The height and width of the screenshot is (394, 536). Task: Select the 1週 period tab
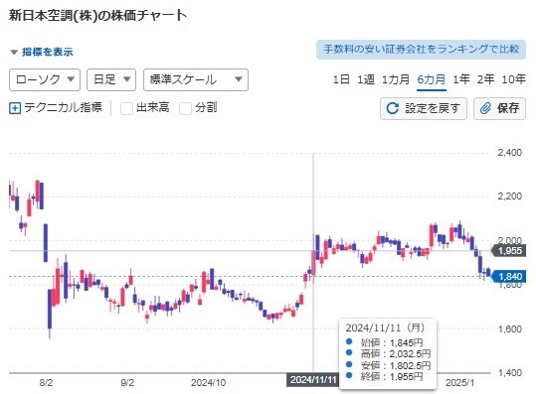click(366, 79)
